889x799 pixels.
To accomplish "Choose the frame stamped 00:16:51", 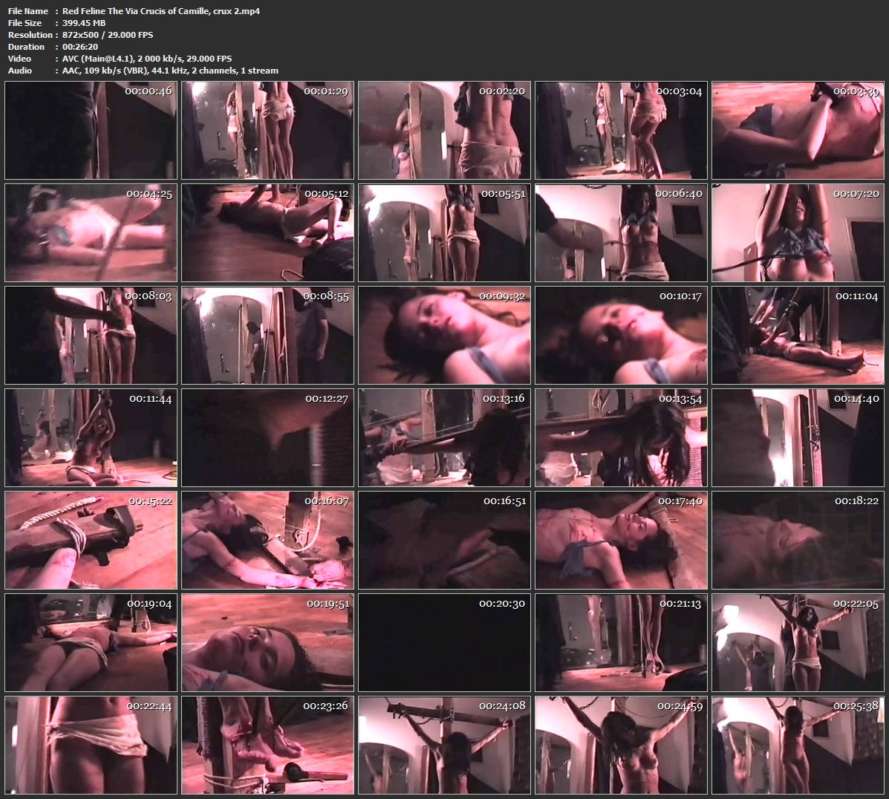I will [x=444, y=541].
